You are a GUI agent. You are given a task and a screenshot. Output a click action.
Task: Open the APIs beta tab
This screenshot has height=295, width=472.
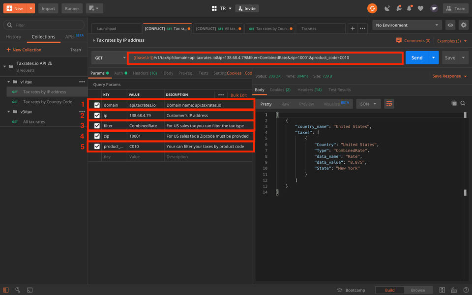coord(74,36)
